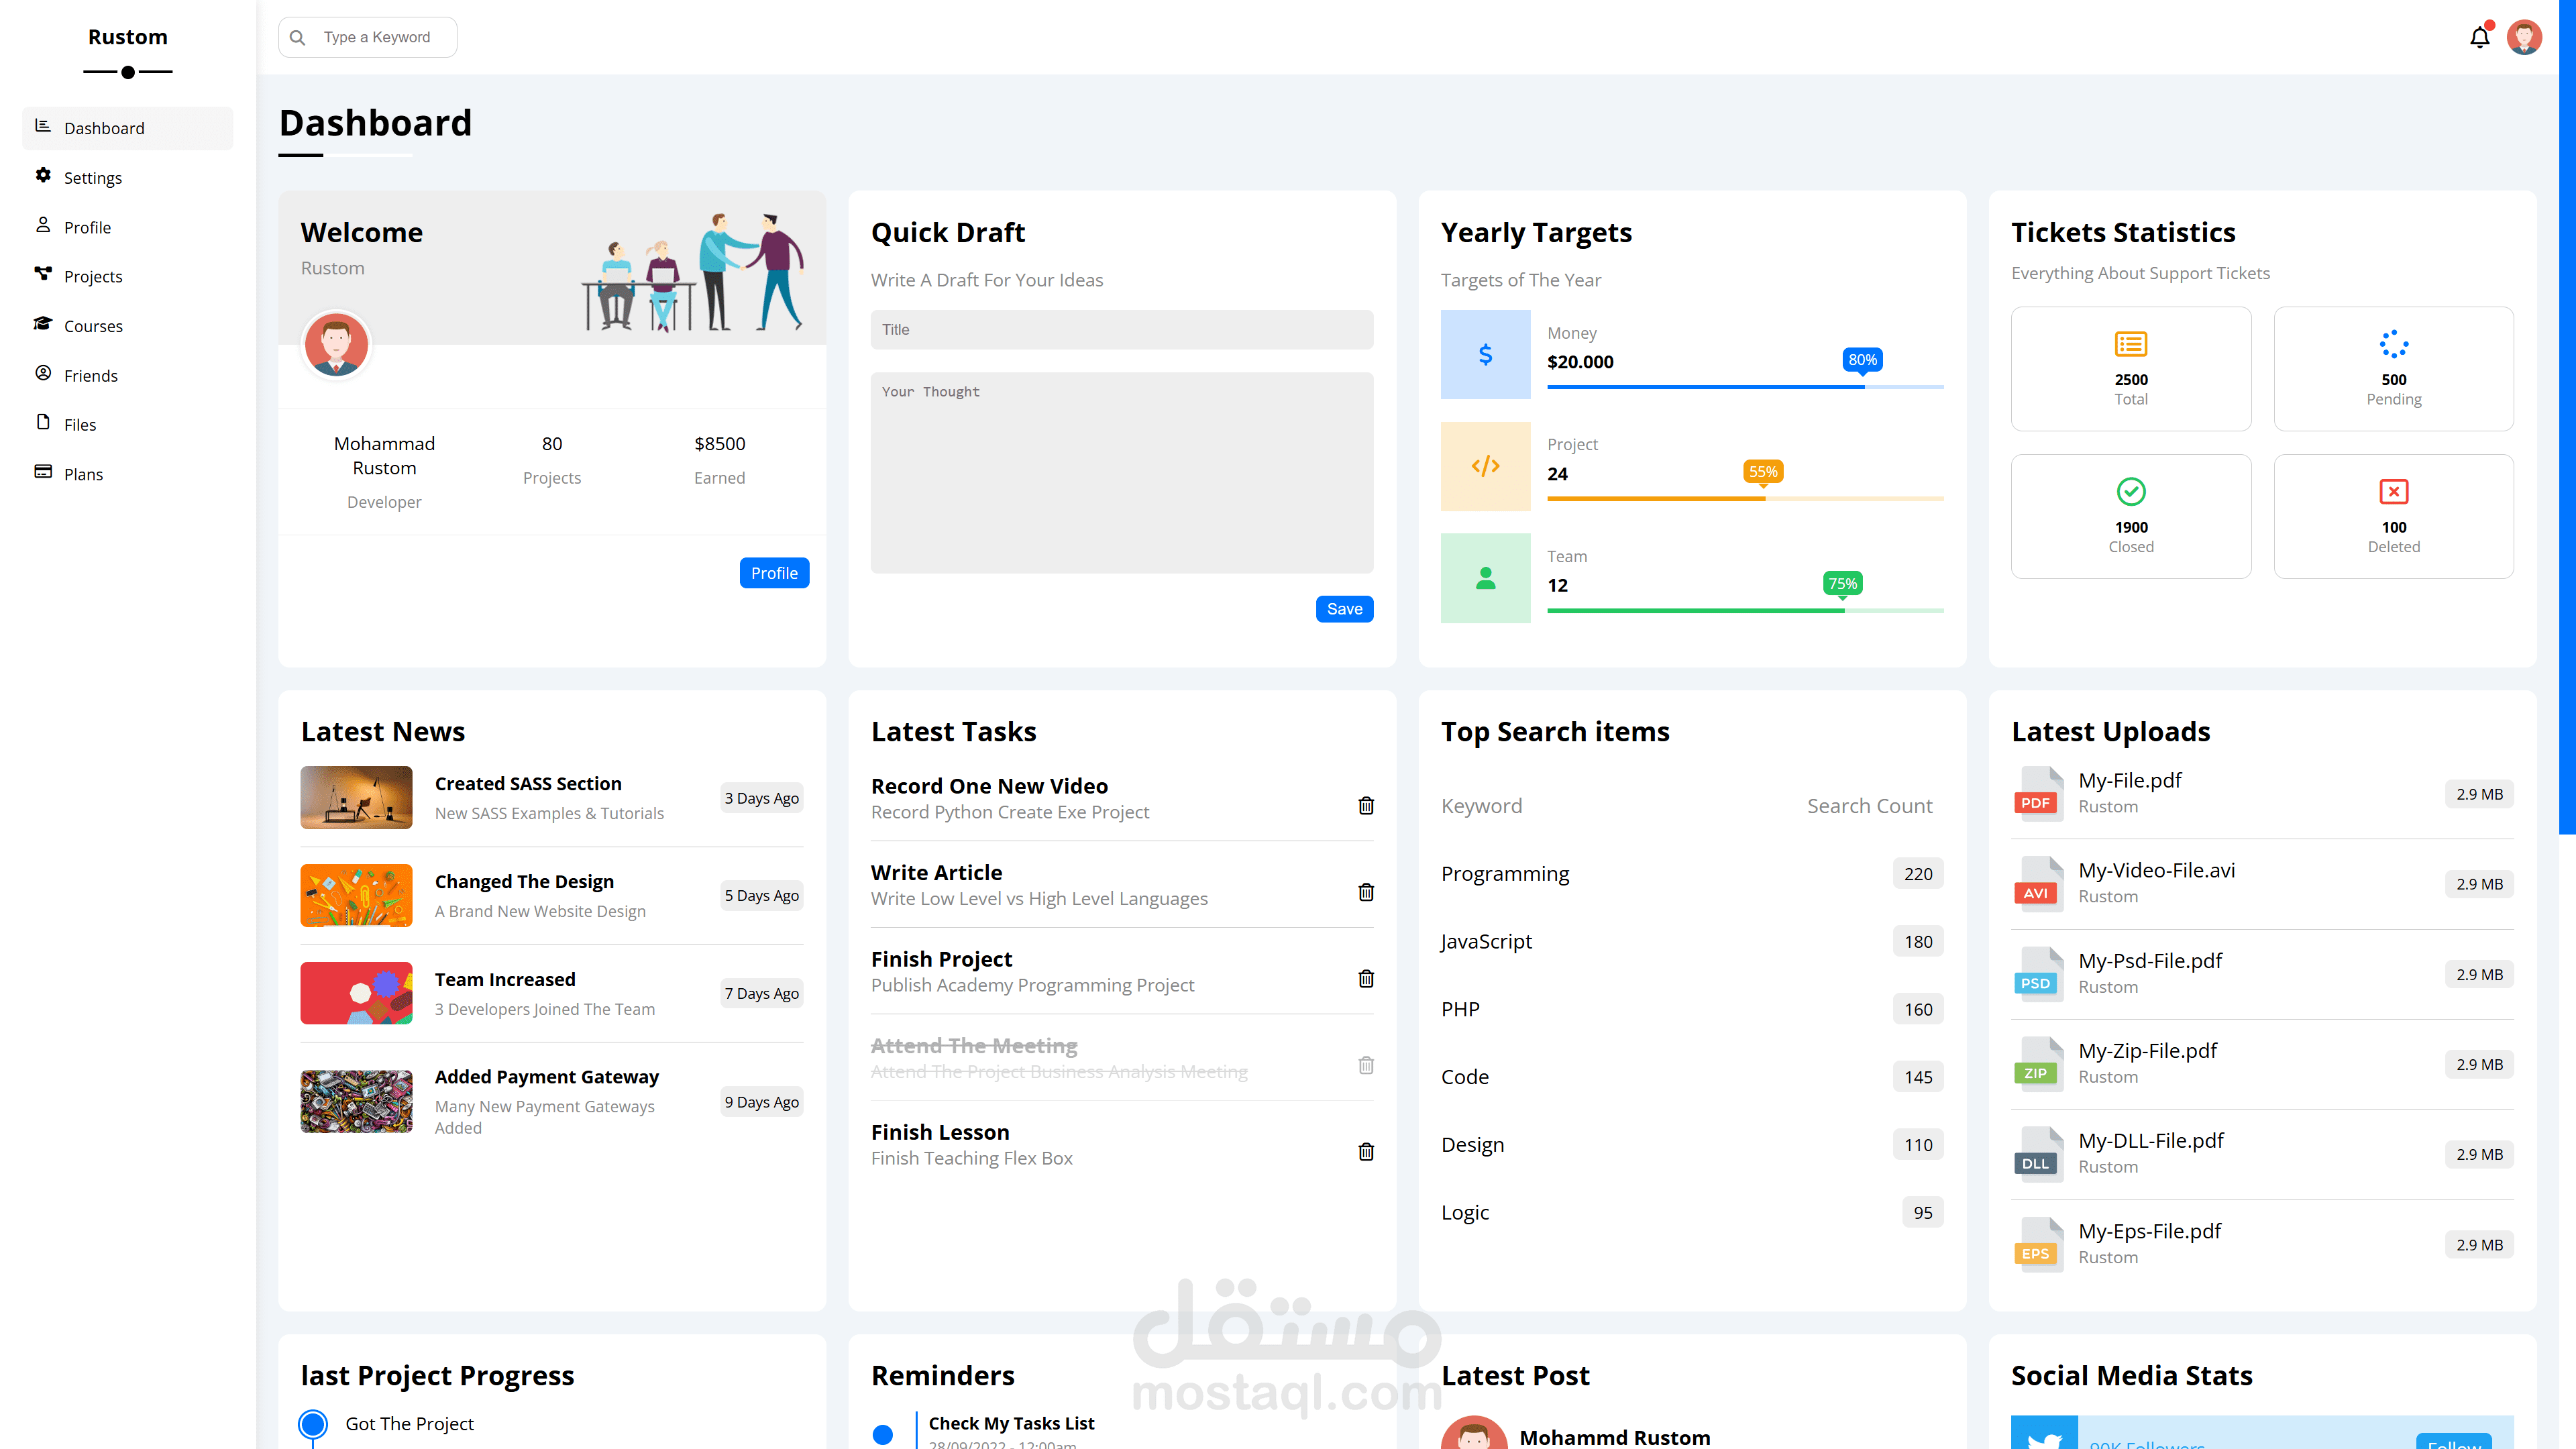Screen dimensions: 2576x1449
Task: Click the Money target progress bar
Action: point(1745,387)
